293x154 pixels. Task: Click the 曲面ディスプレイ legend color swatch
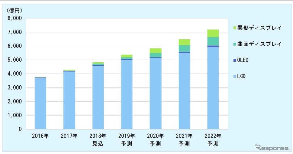click(x=235, y=44)
